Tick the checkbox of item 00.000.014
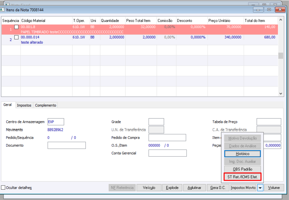The image size is (289, 200). [x=16, y=37]
